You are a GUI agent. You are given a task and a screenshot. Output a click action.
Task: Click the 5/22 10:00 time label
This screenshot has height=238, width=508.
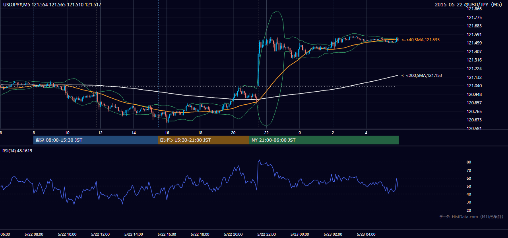point(67,234)
